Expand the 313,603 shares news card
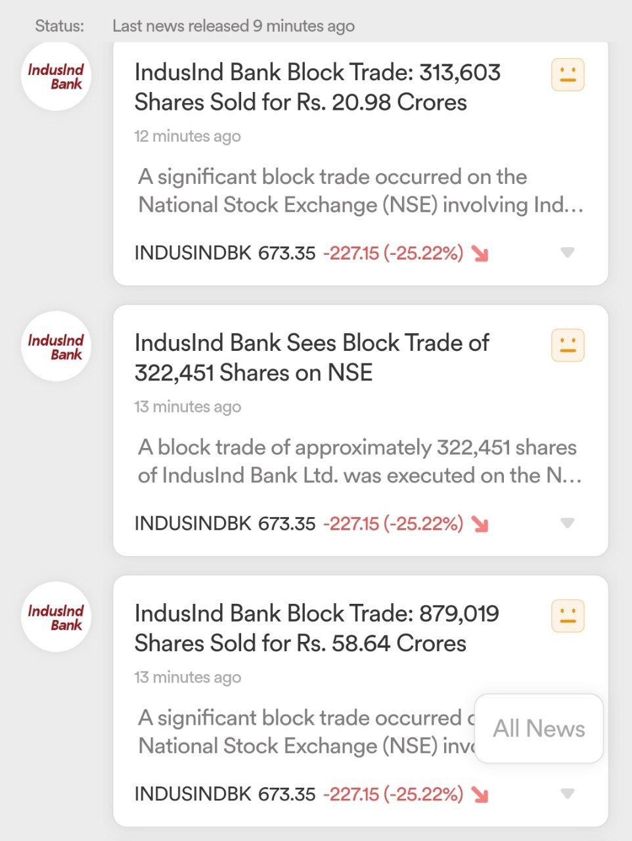The height and width of the screenshot is (841, 632). click(x=568, y=252)
